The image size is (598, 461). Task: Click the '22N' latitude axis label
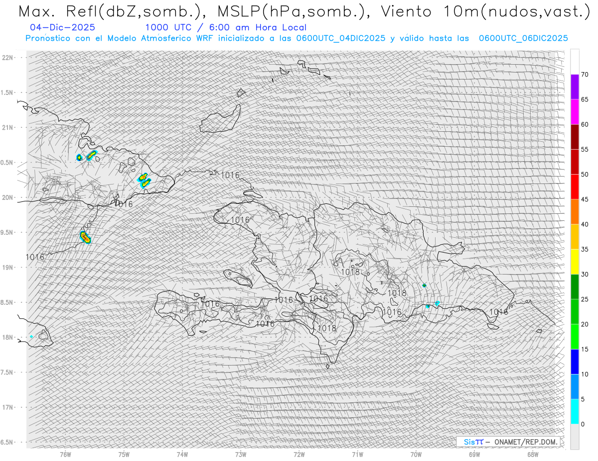tap(7, 57)
